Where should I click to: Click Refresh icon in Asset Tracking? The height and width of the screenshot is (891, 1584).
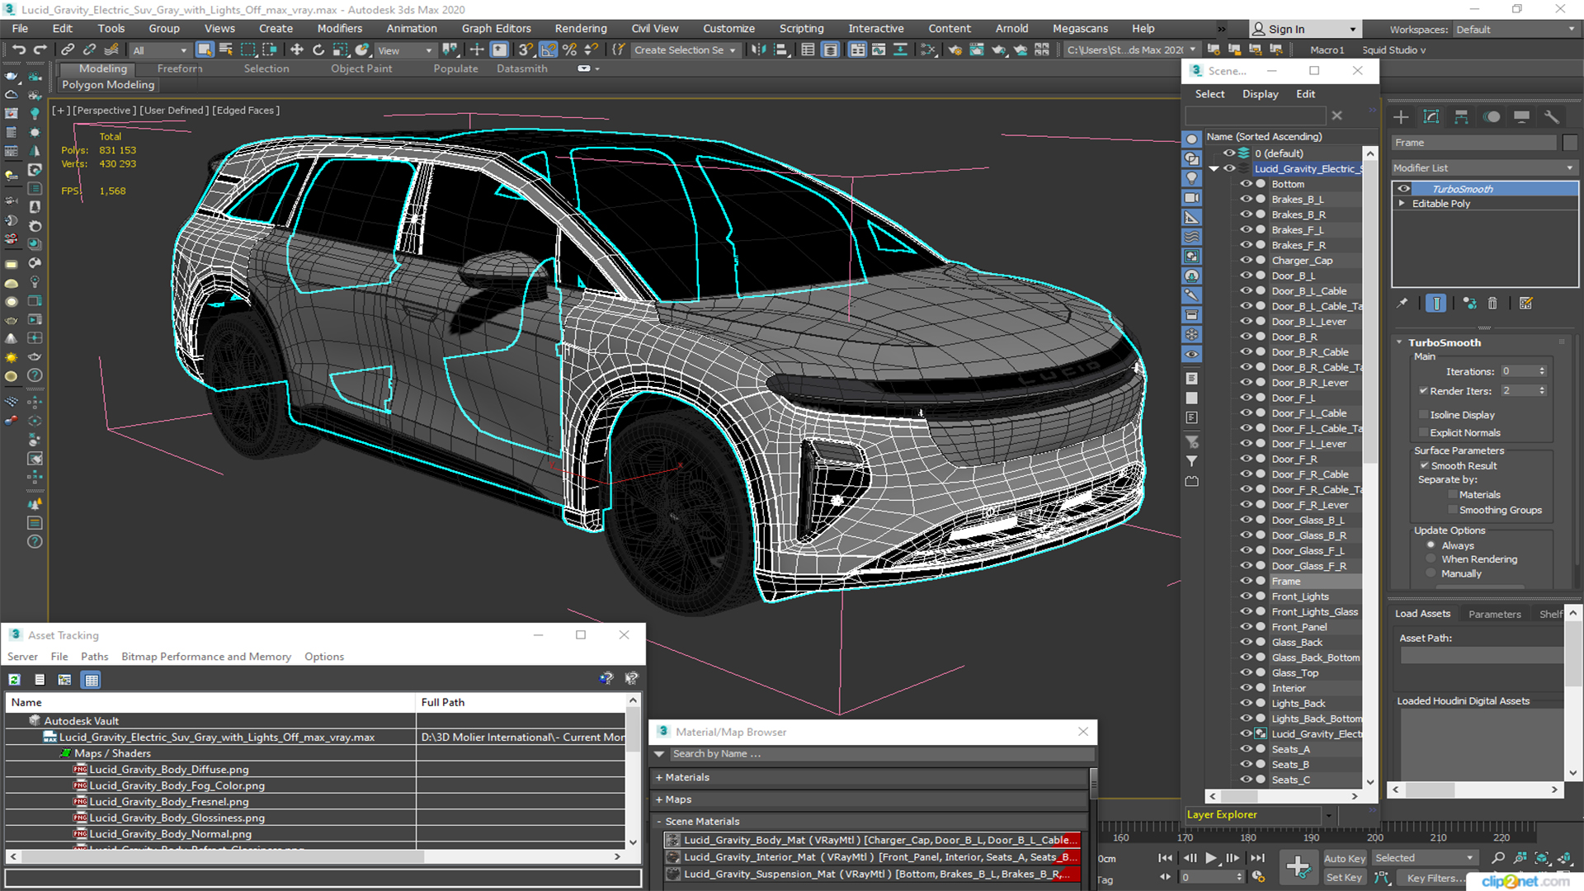(x=14, y=680)
